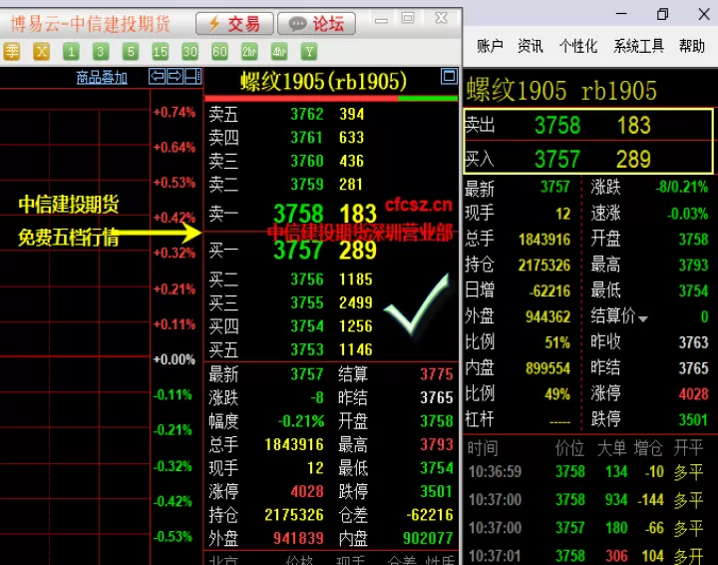This screenshot has height=565, width=718.
Task: Click the 10:36:59 trade row
Action: [588, 471]
